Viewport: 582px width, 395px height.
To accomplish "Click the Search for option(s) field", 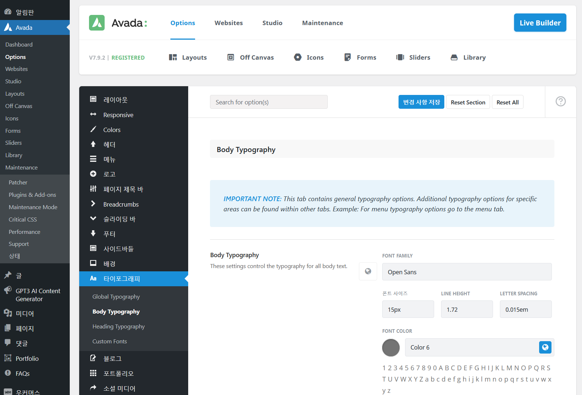I will (269, 102).
